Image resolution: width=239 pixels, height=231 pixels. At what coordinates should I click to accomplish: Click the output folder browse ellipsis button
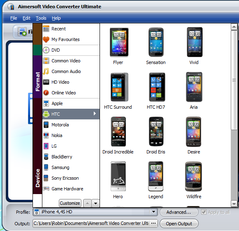pos(153,223)
